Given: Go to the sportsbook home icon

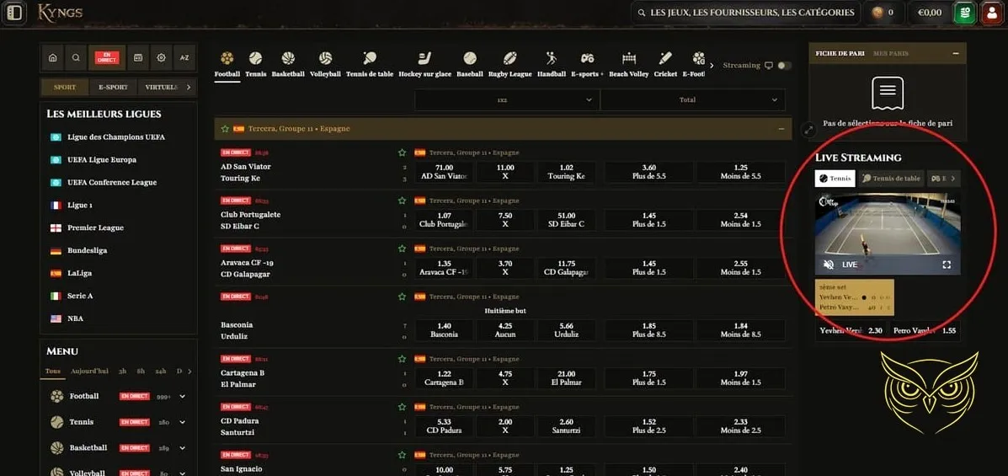Looking at the screenshot, I should pos(53,58).
